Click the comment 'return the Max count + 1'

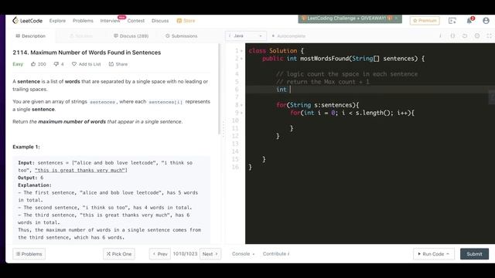(x=323, y=82)
